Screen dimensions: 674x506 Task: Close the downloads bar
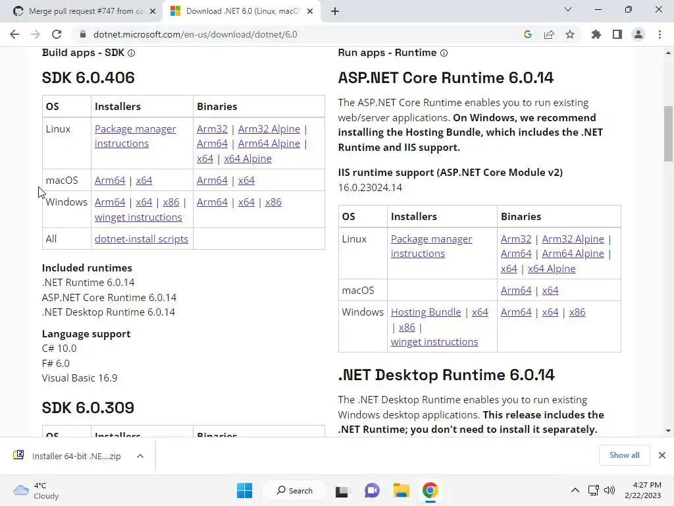662,455
